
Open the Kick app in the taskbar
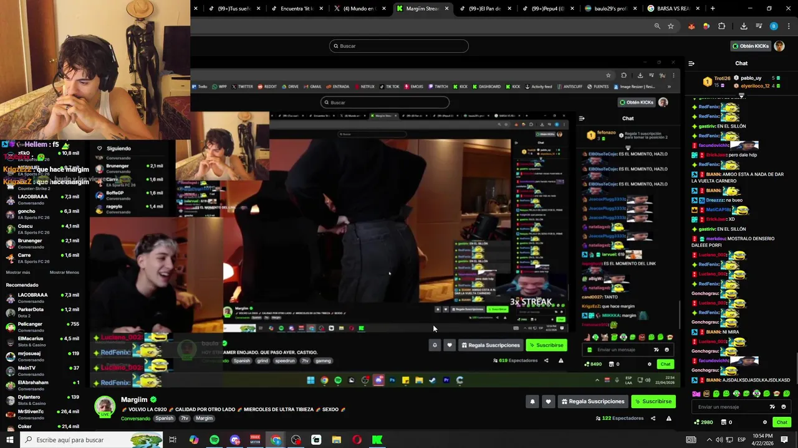[x=377, y=440]
